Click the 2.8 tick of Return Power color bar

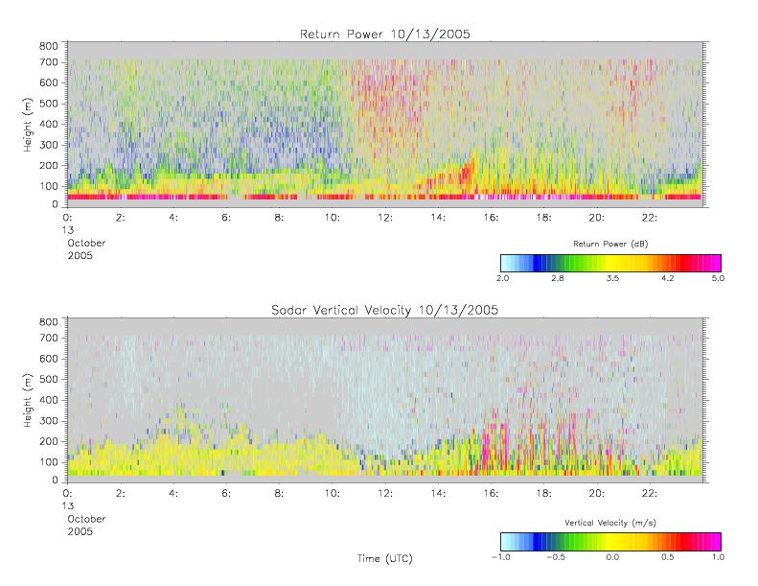[x=558, y=278]
